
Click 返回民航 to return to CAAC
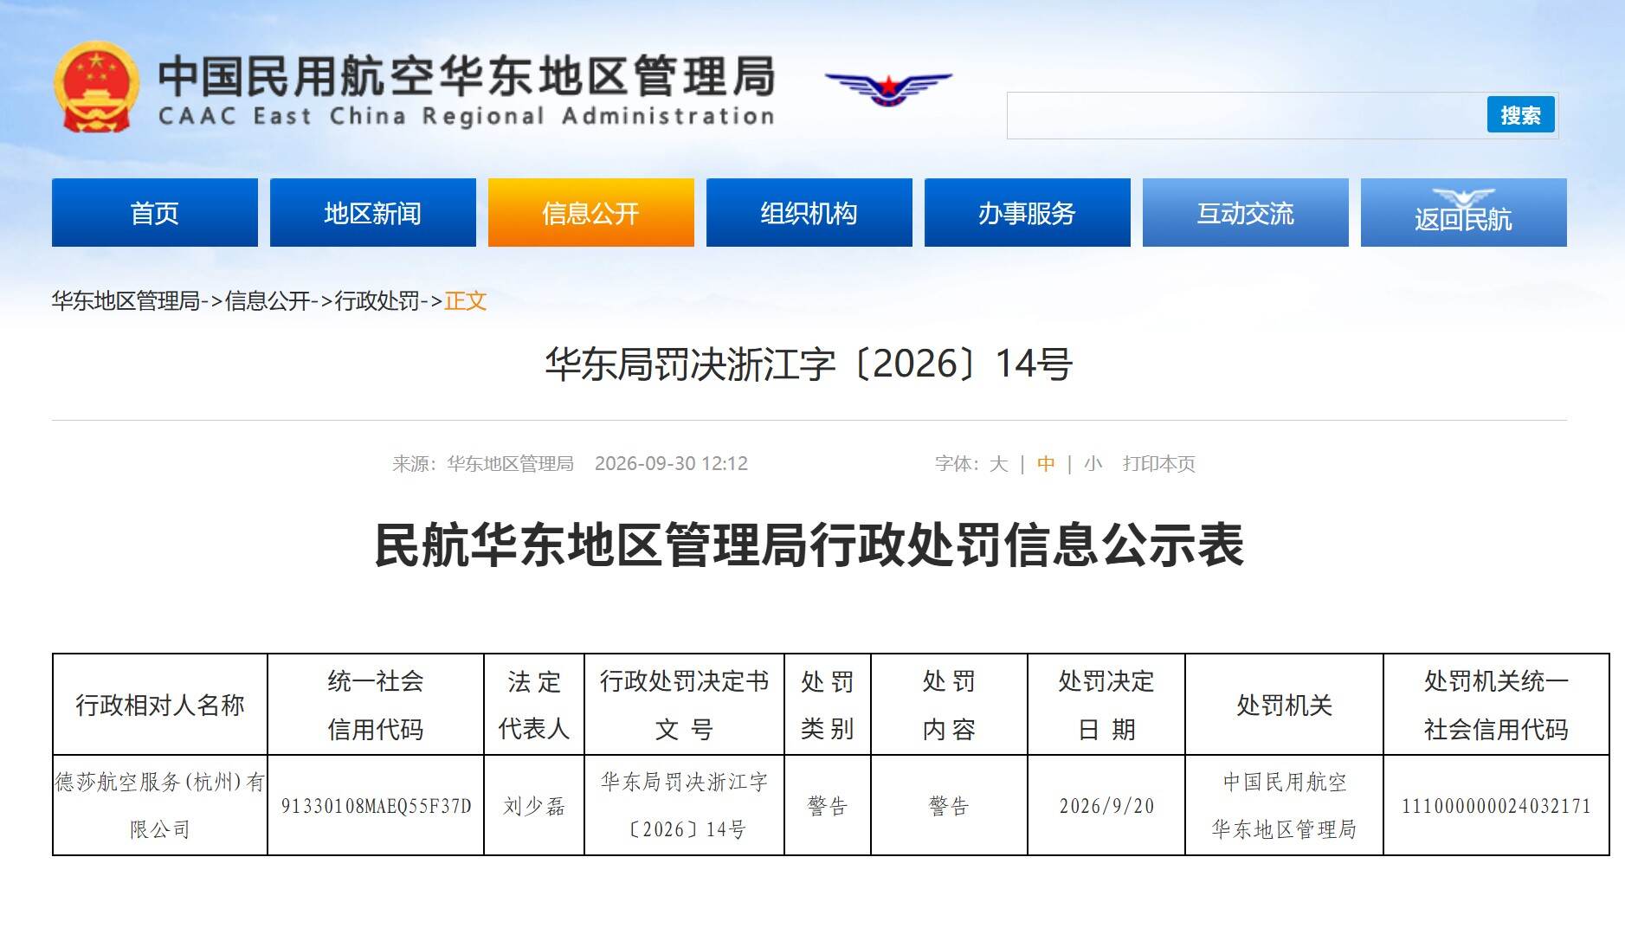point(1464,213)
